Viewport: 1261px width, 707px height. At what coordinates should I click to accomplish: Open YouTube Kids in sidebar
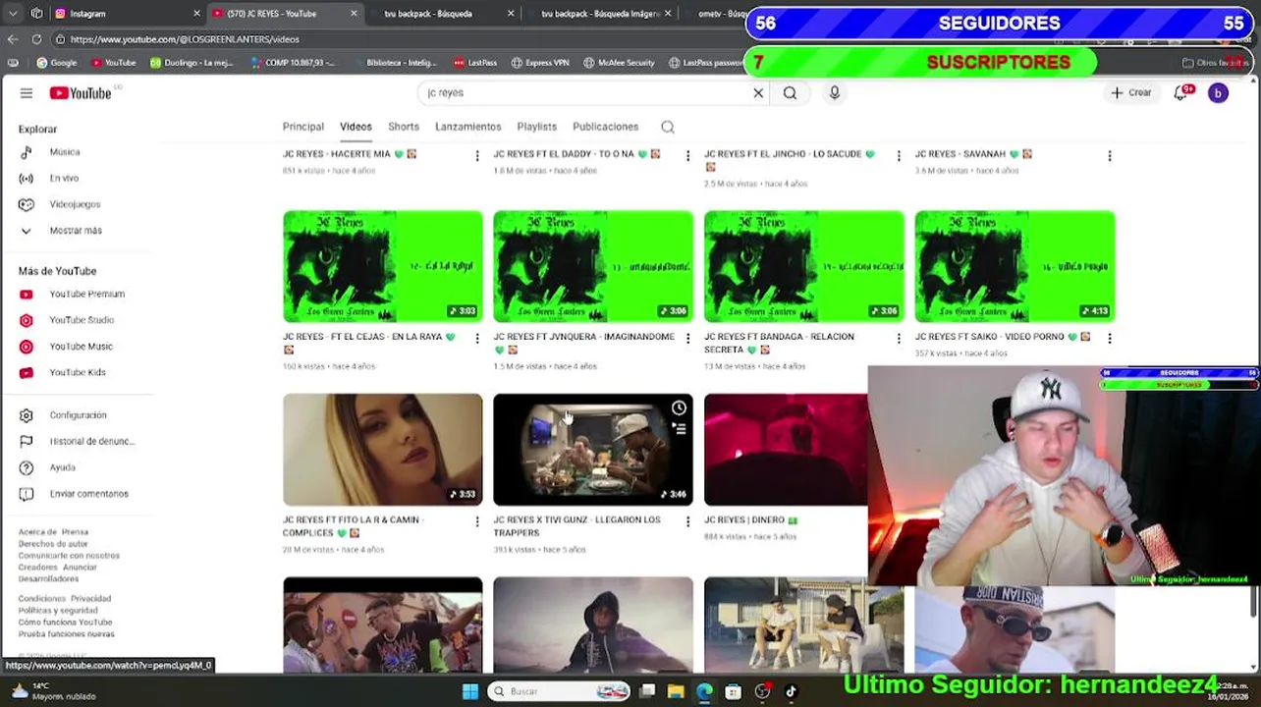tap(77, 372)
